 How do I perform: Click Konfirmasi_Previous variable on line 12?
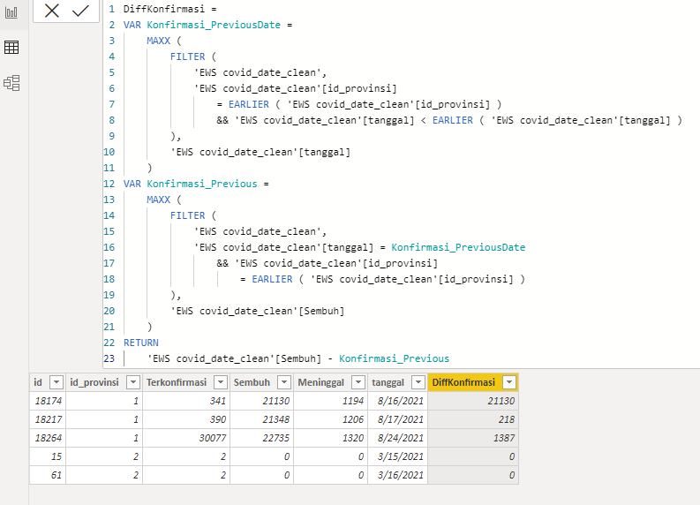pos(202,184)
